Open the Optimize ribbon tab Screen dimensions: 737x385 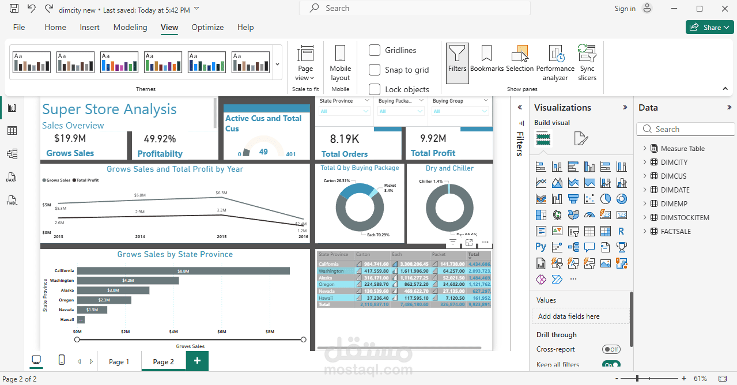(x=207, y=27)
